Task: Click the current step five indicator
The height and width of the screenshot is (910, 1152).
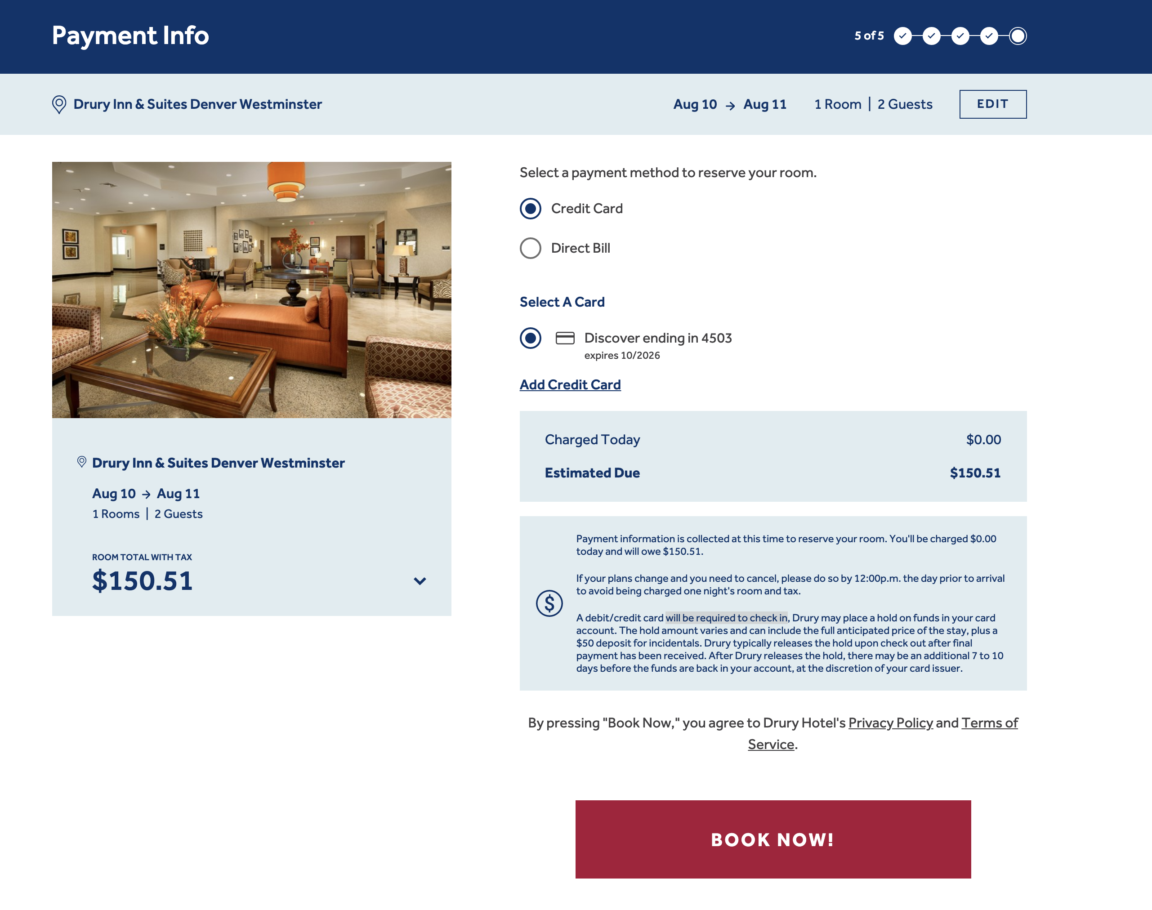Action: click(1018, 36)
